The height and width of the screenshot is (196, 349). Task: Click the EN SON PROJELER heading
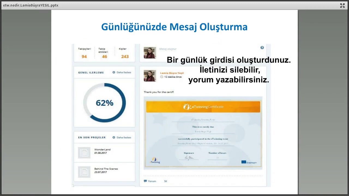click(92, 137)
